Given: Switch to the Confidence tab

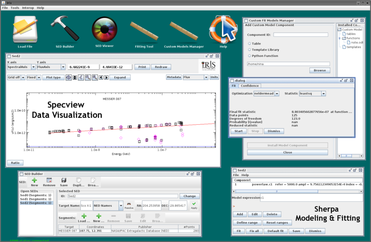Looking at the screenshot, I should [250, 86].
